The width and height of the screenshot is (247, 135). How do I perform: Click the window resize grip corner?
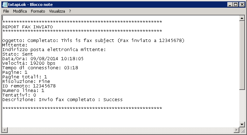tap(242, 130)
